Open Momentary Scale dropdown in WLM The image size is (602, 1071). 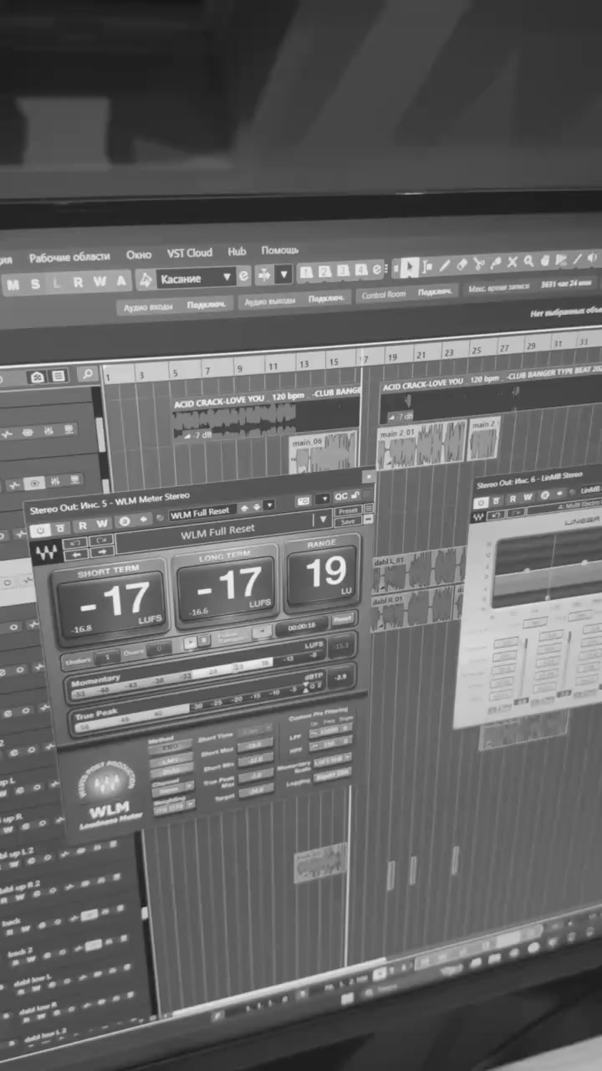[332, 759]
